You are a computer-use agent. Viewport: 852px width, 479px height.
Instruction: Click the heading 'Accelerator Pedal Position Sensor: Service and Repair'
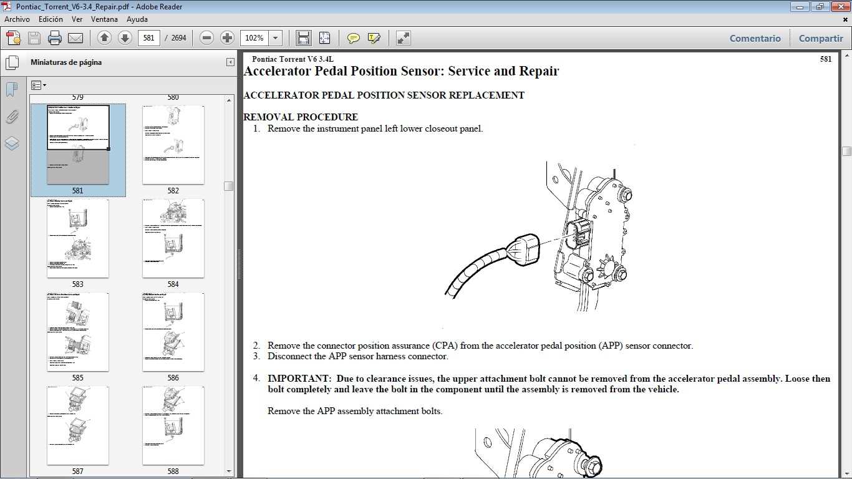(401, 71)
